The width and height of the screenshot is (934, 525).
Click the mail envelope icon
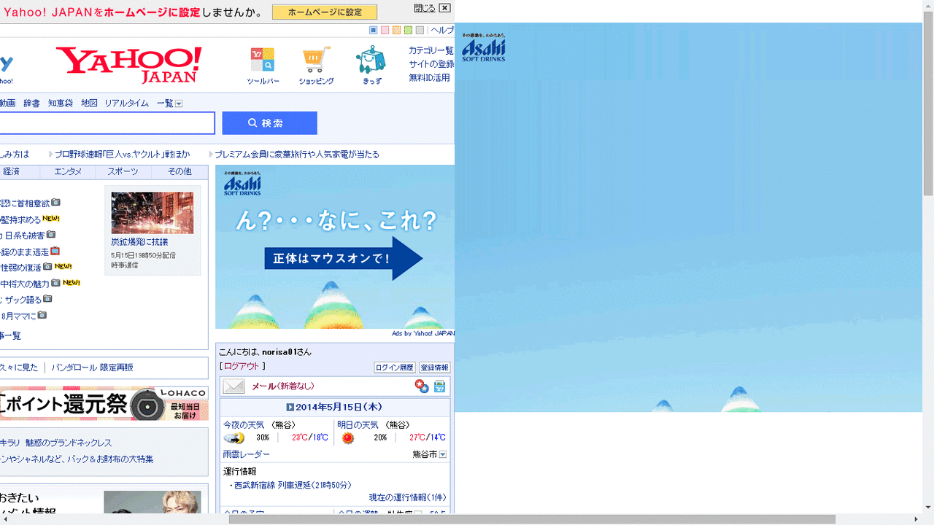234,386
